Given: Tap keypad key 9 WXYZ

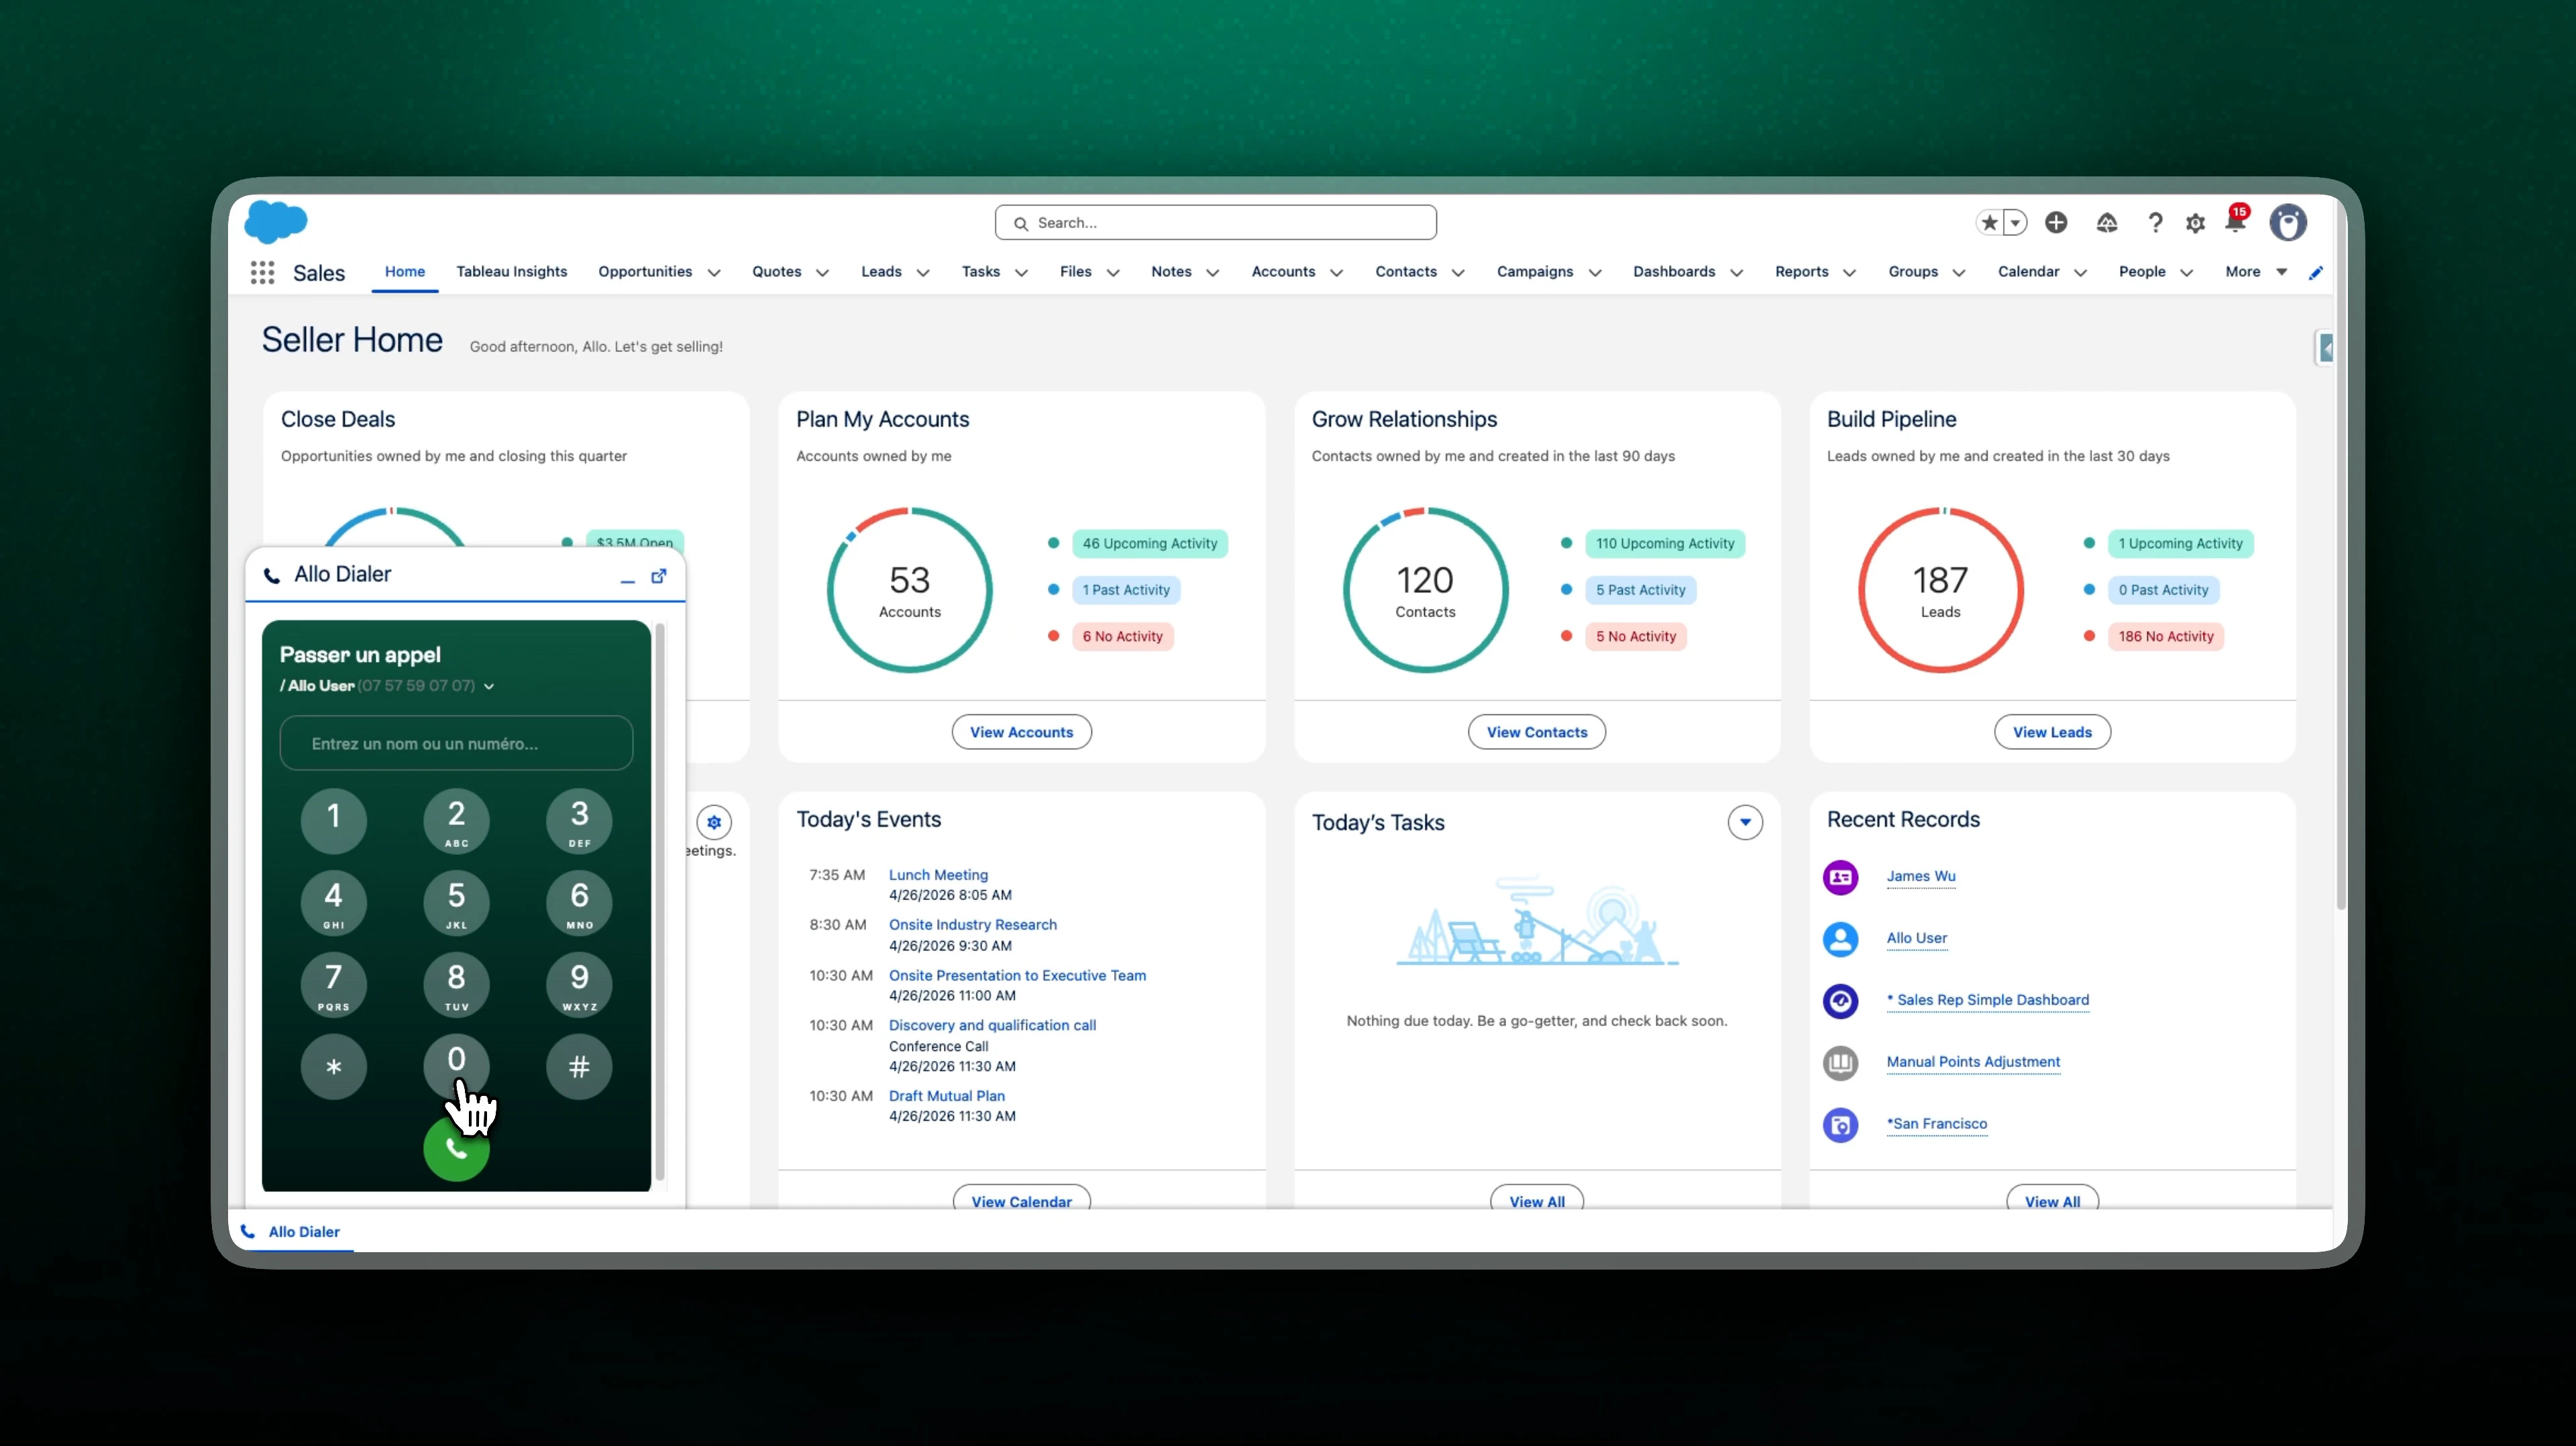Looking at the screenshot, I should pyautogui.click(x=579, y=984).
